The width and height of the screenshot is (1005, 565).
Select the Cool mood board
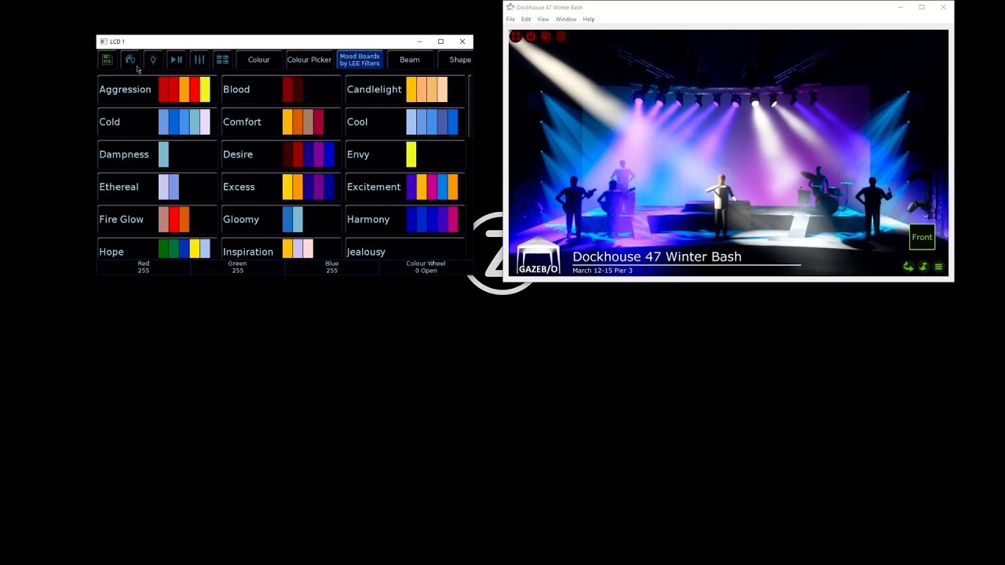pos(405,122)
